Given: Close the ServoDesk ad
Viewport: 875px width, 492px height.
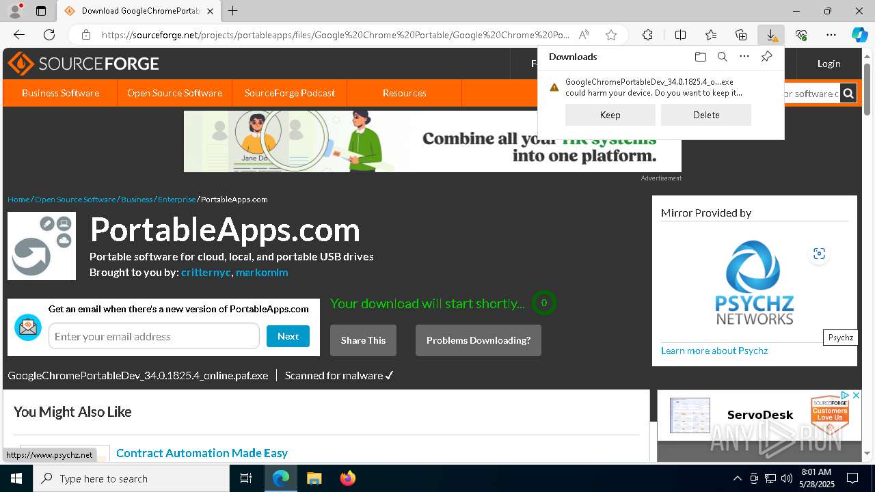Looking at the screenshot, I should click(x=856, y=395).
